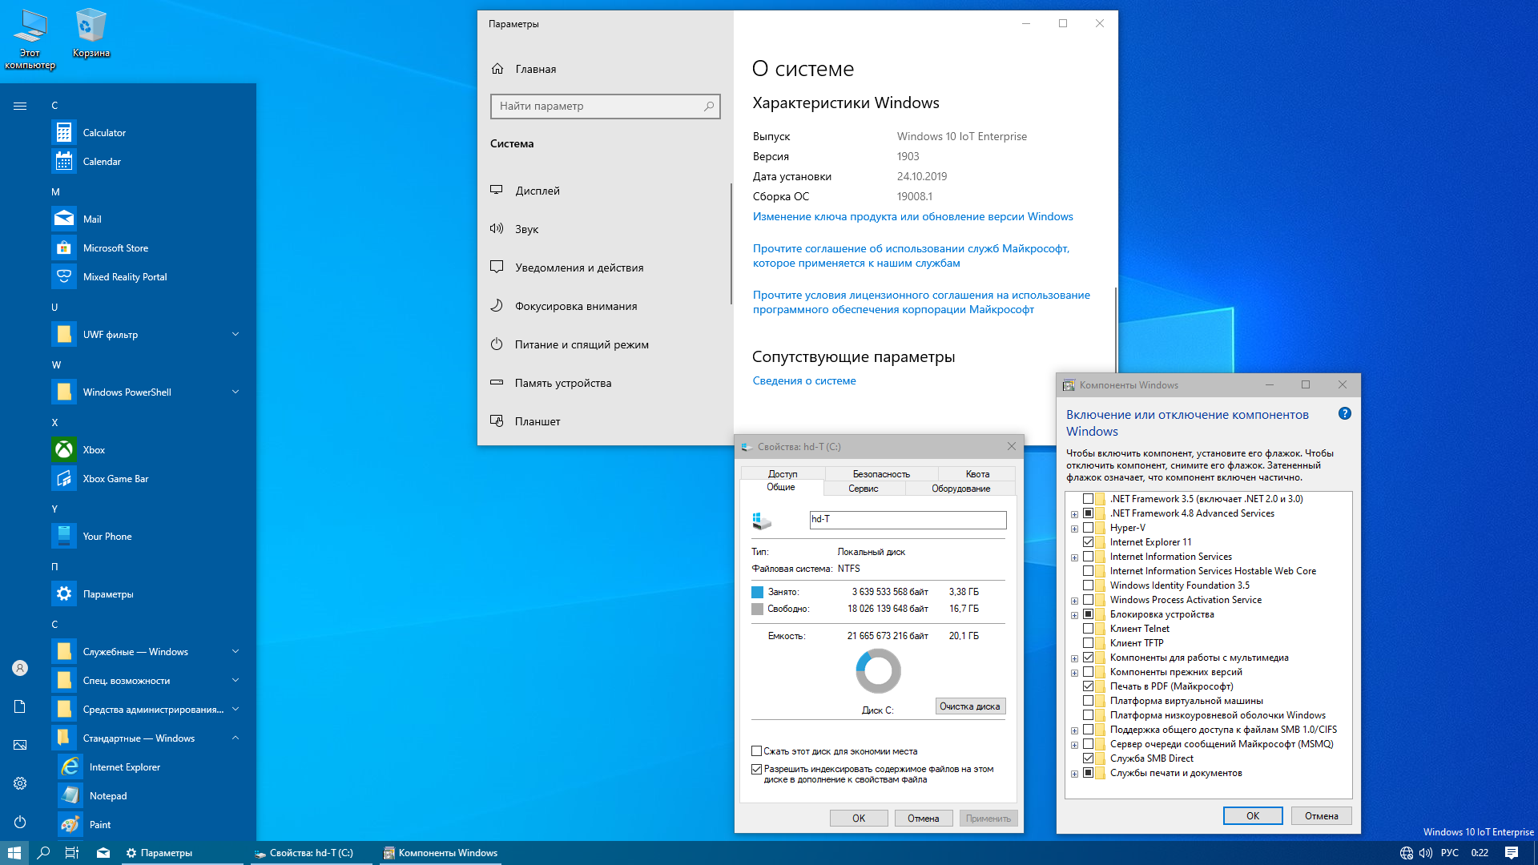Open taskbar search magnifier

[x=43, y=853]
